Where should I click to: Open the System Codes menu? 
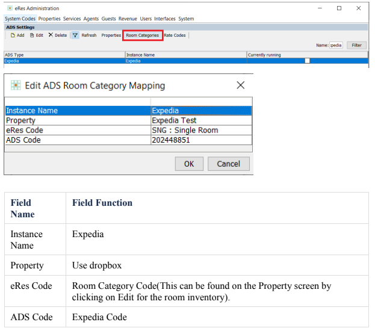[x=20, y=19]
